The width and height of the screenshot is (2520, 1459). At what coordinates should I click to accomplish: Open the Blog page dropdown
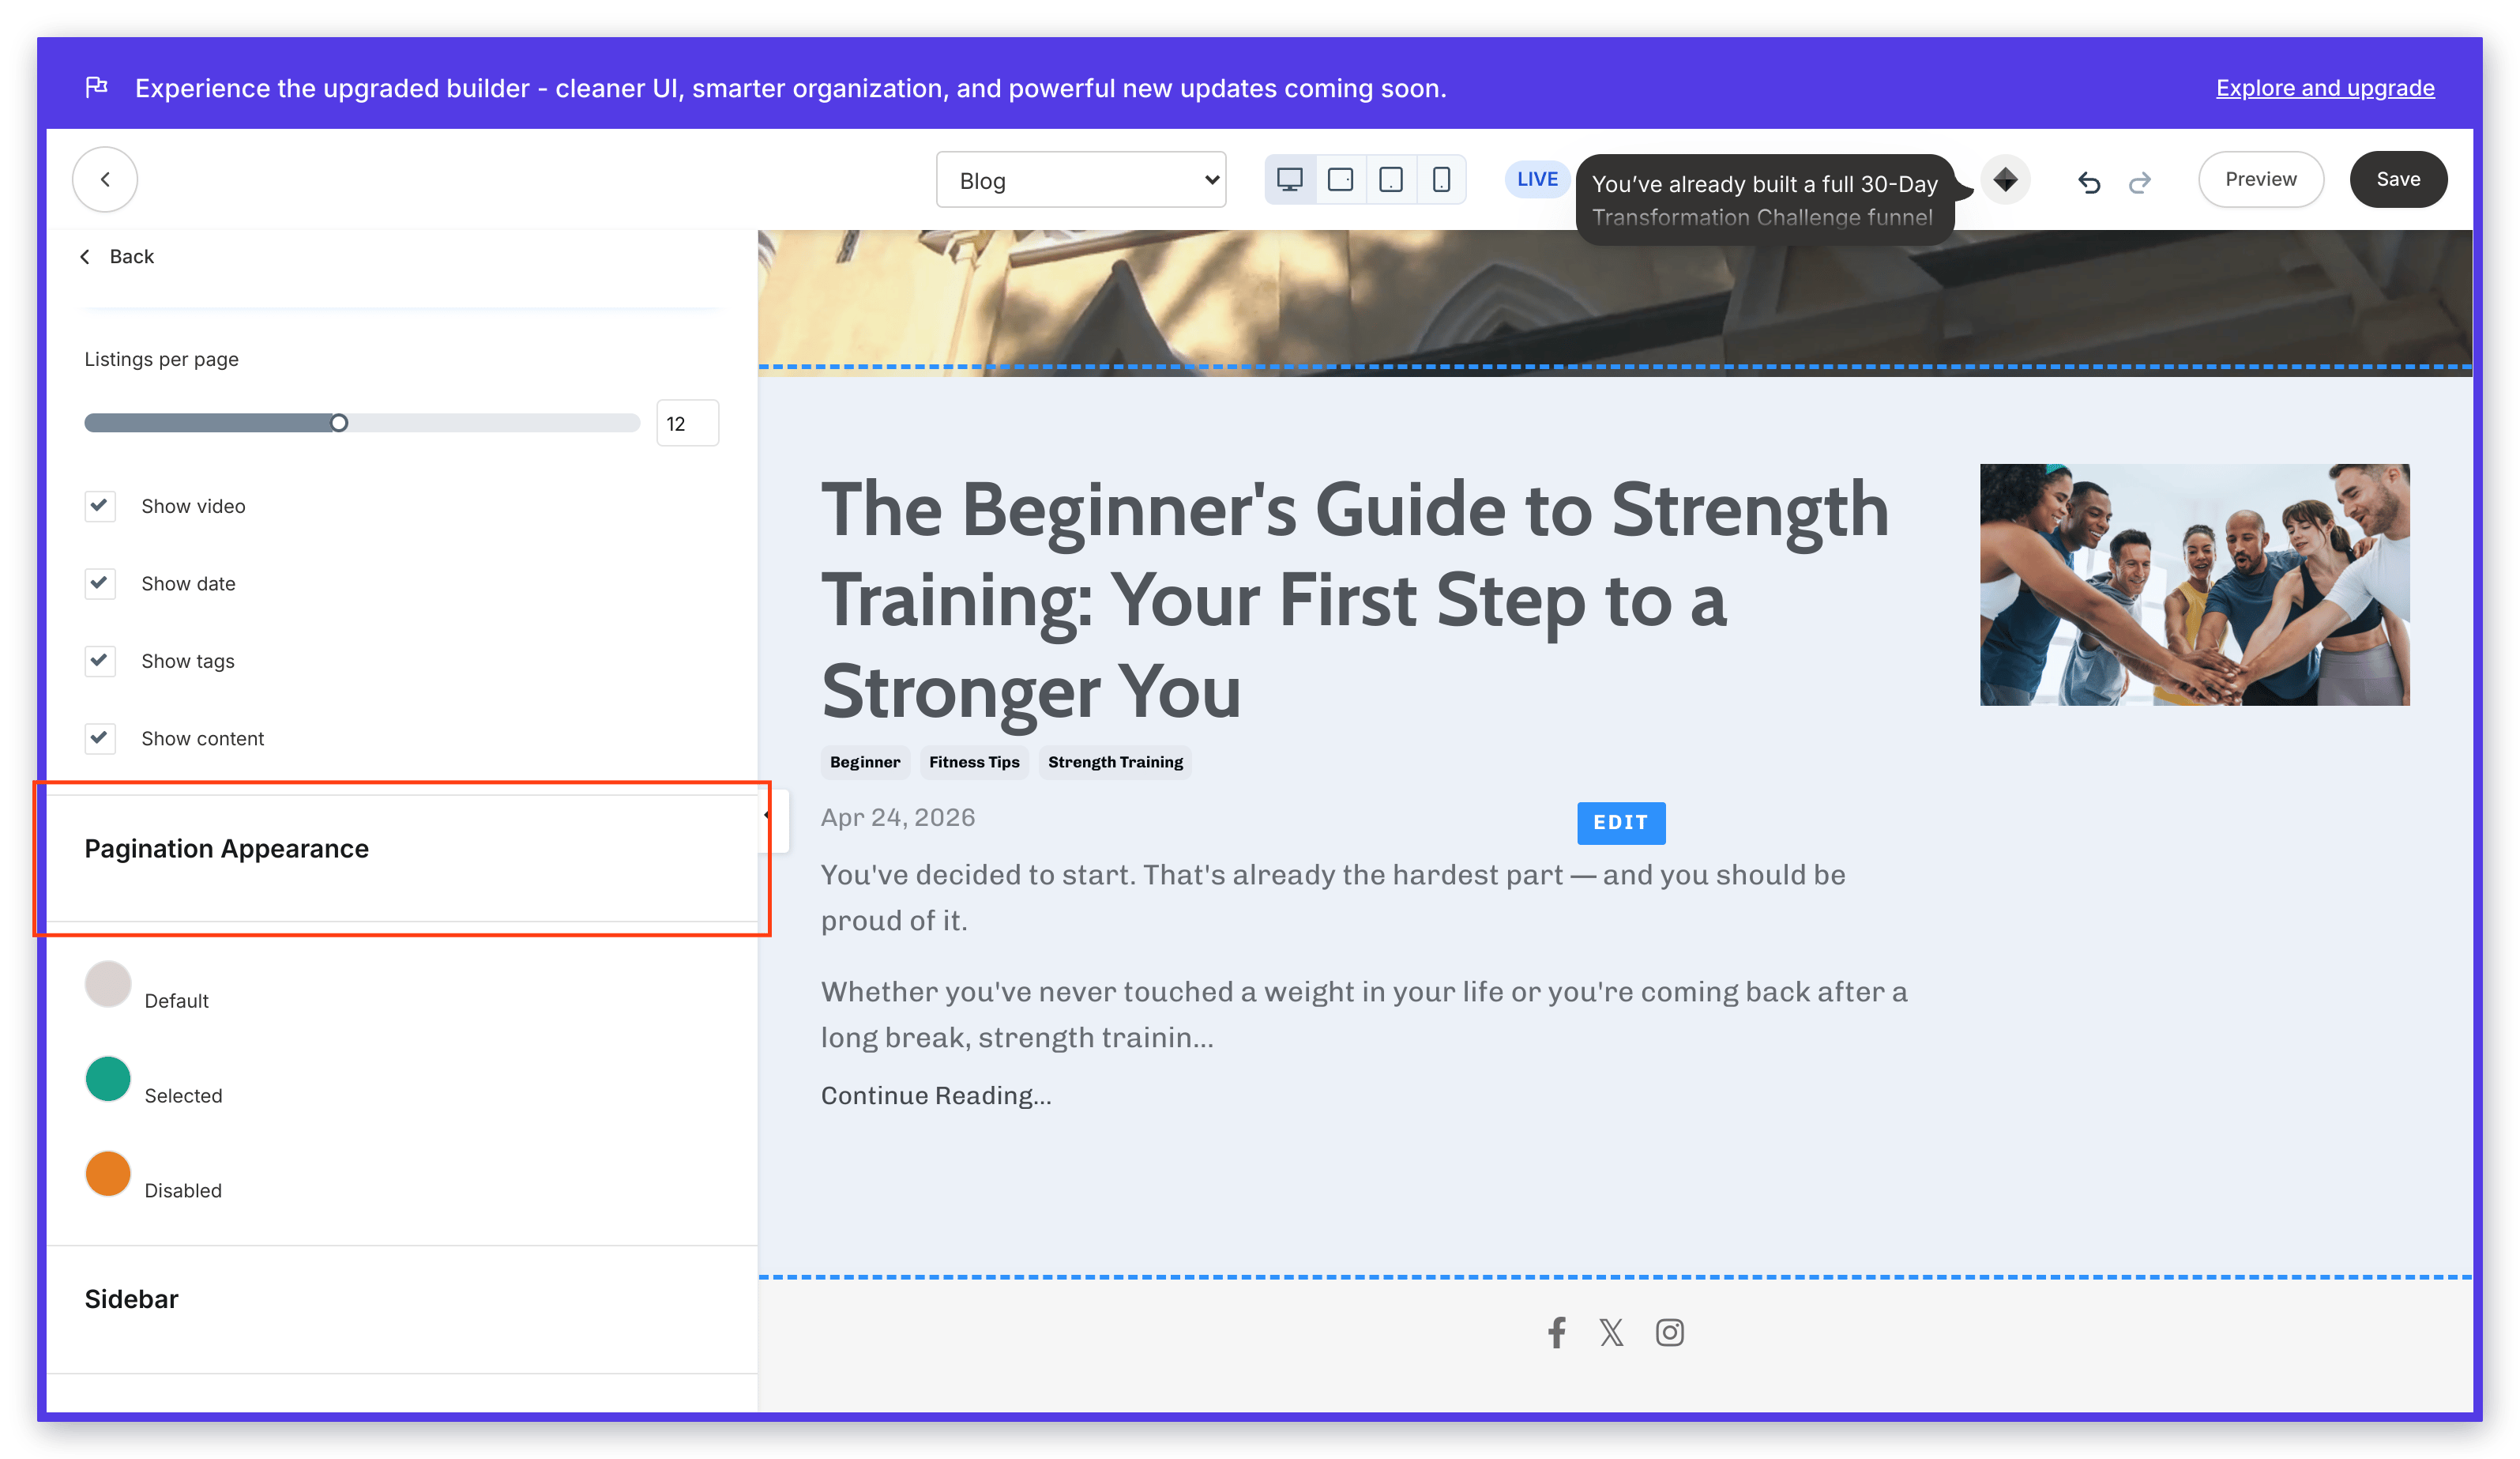click(1081, 180)
